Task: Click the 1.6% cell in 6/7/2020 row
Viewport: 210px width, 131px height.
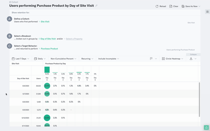Action: 71,94
